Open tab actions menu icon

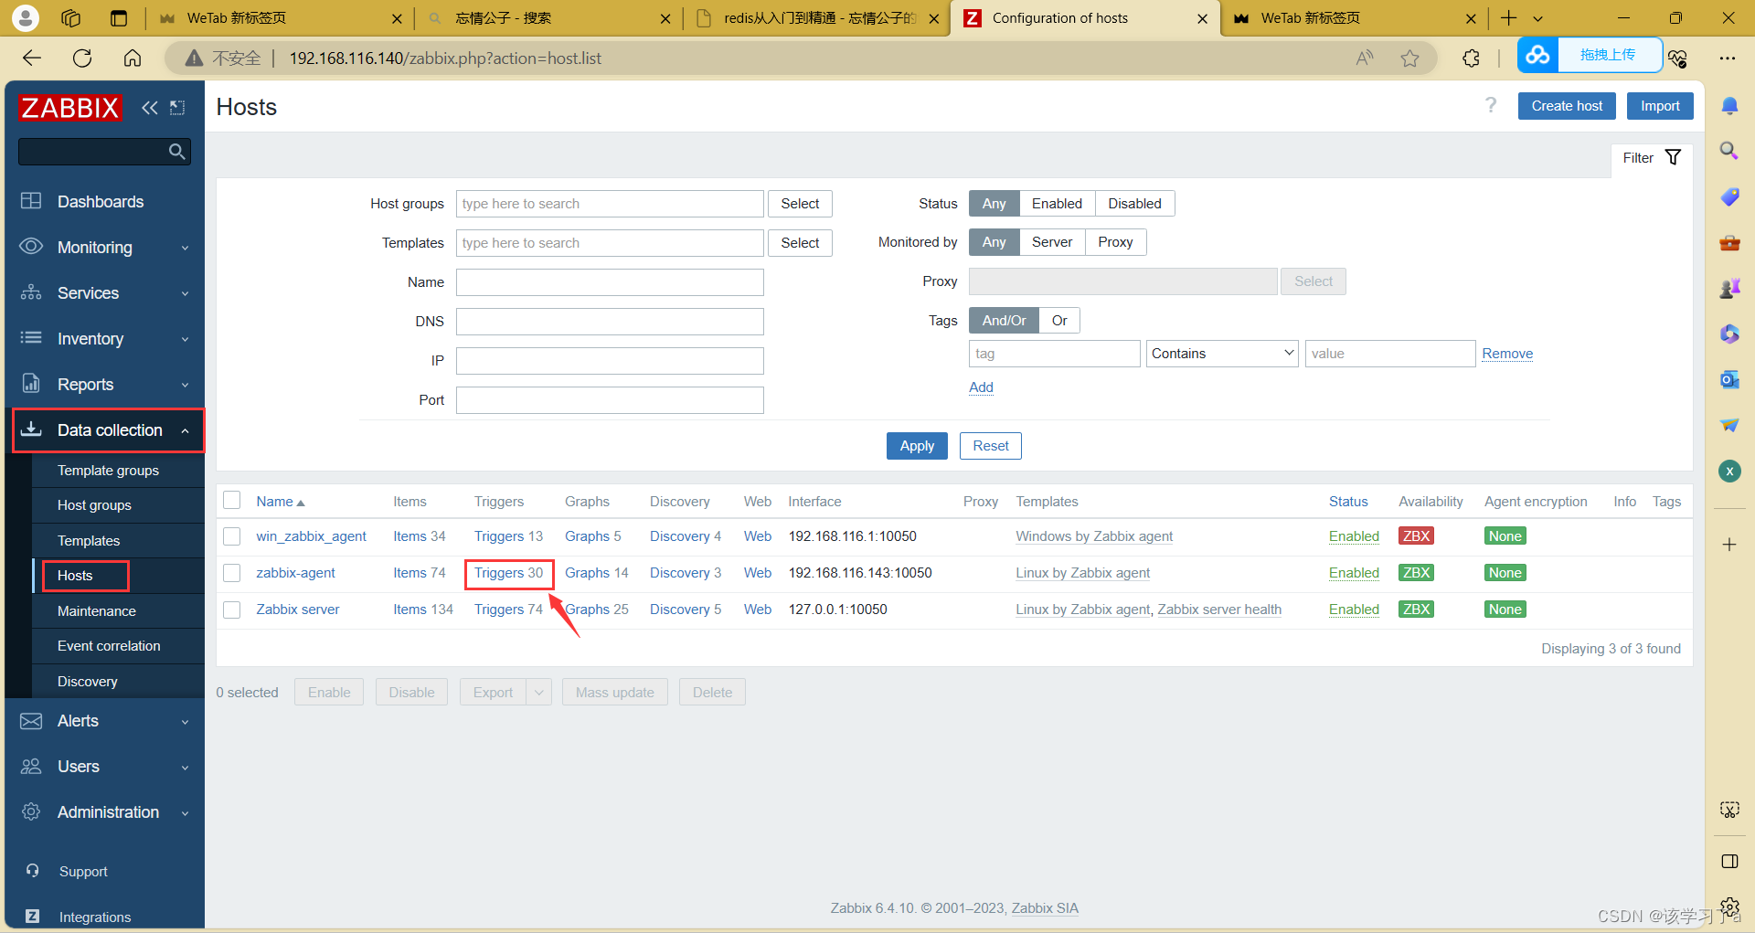119,18
